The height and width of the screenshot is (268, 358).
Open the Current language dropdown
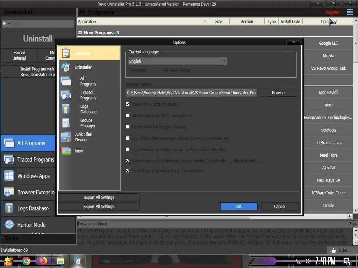pyautogui.click(x=177, y=61)
